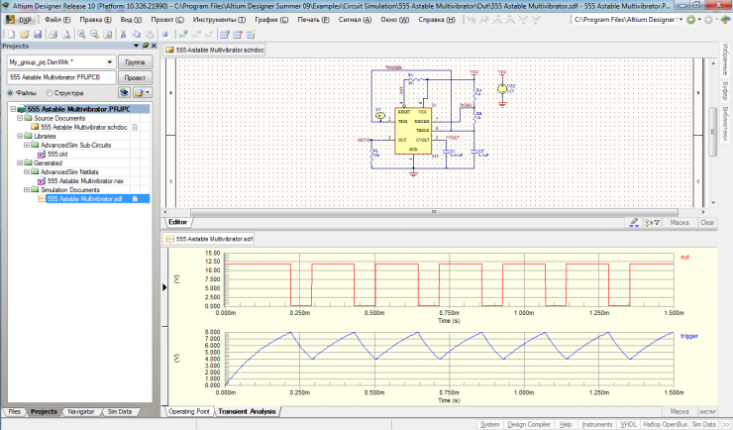
Task: Click the green back navigation arrow
Action: (x=691, y=20)
